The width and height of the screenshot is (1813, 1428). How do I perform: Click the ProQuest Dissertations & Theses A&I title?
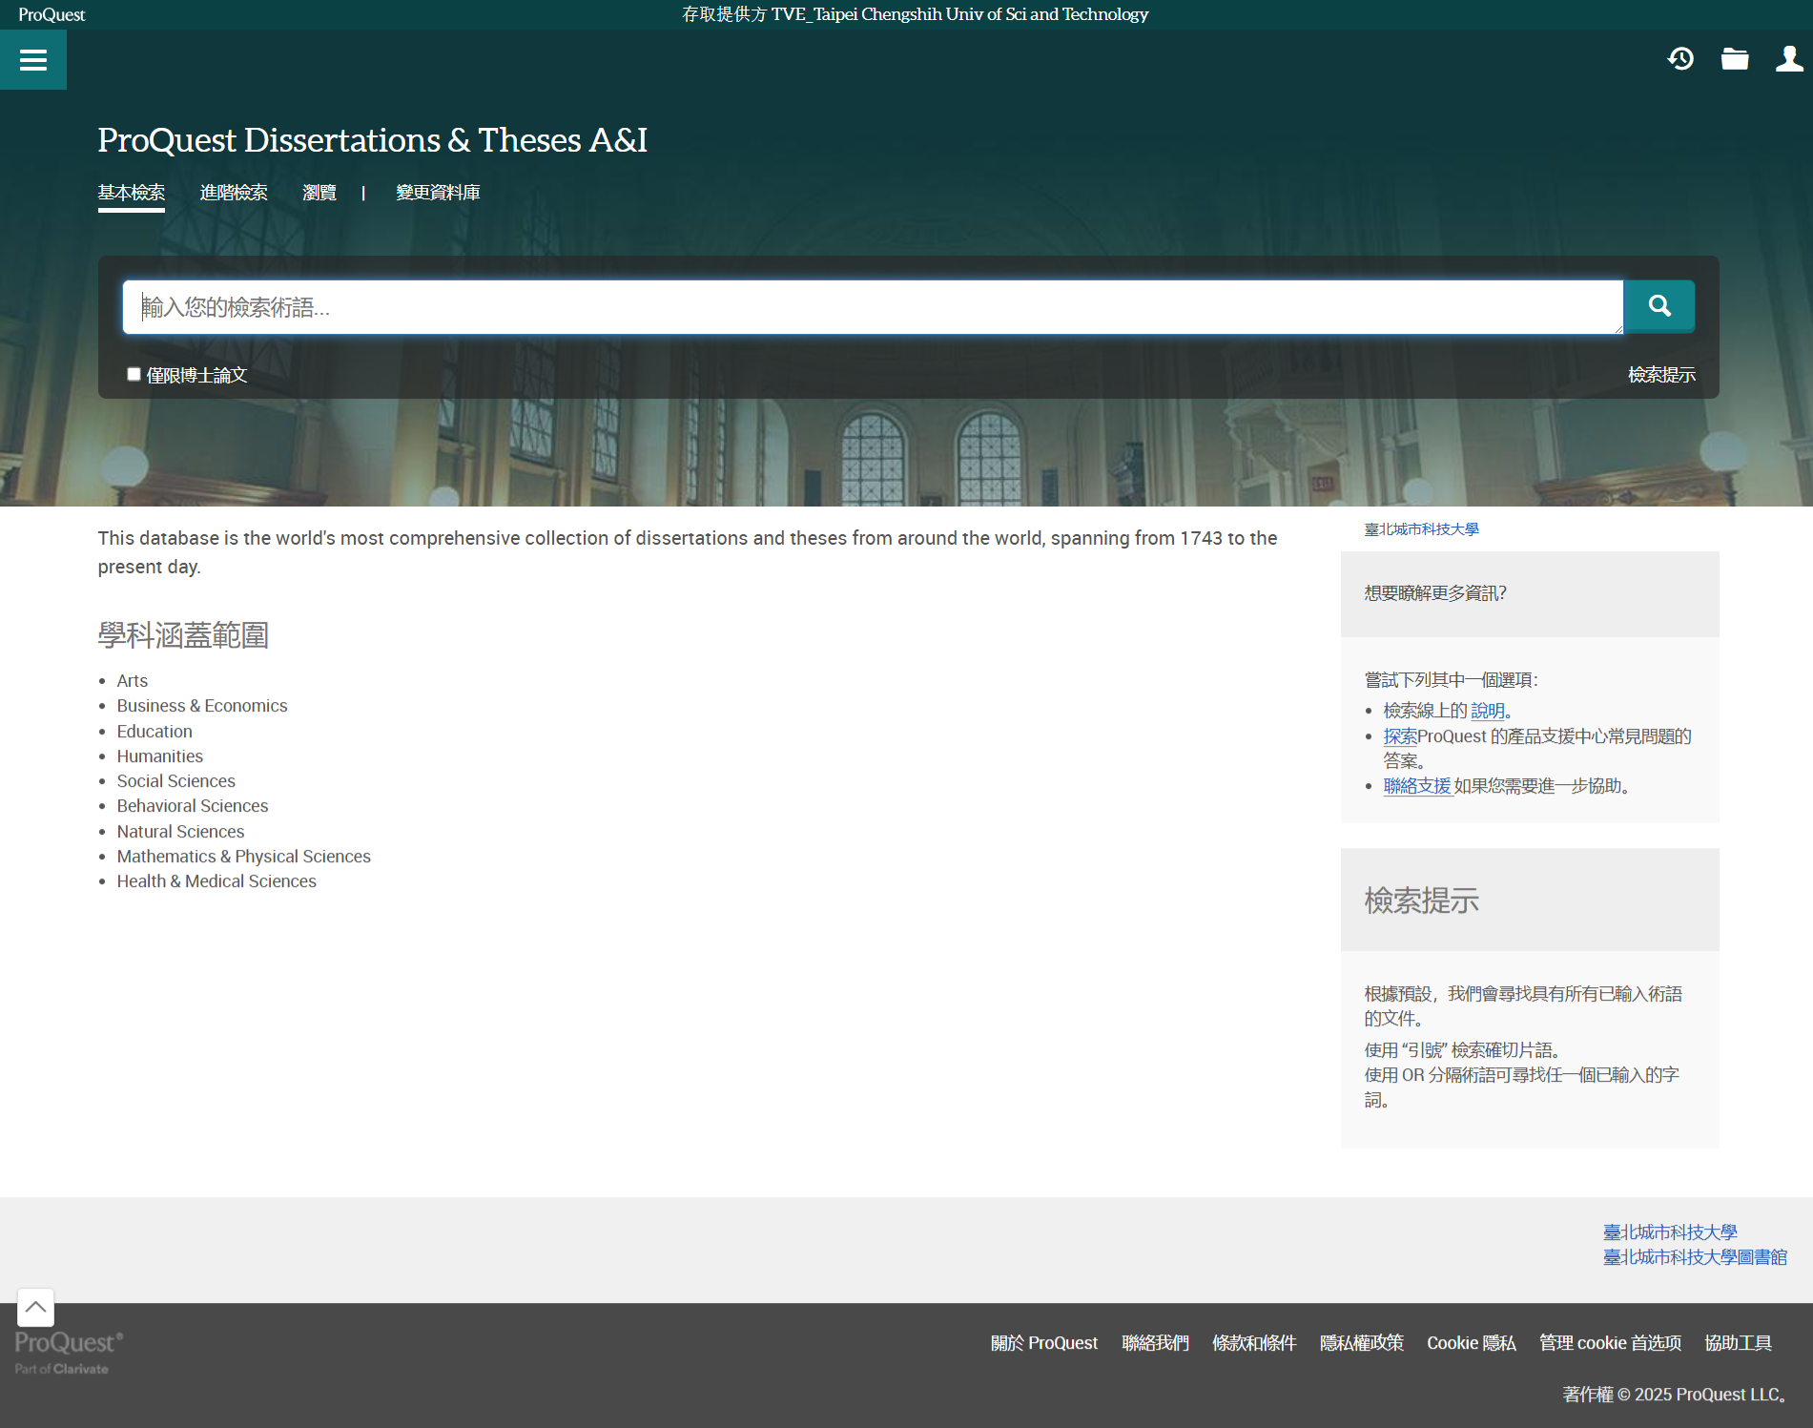(x=372, y=140)
